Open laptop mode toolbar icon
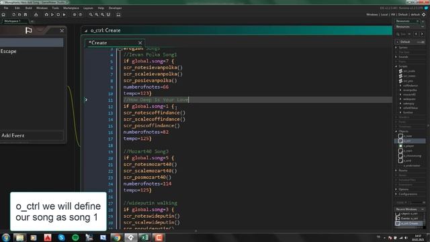This screenshot has height=242, width=430. pyautogui.click(x=118, y=15)
